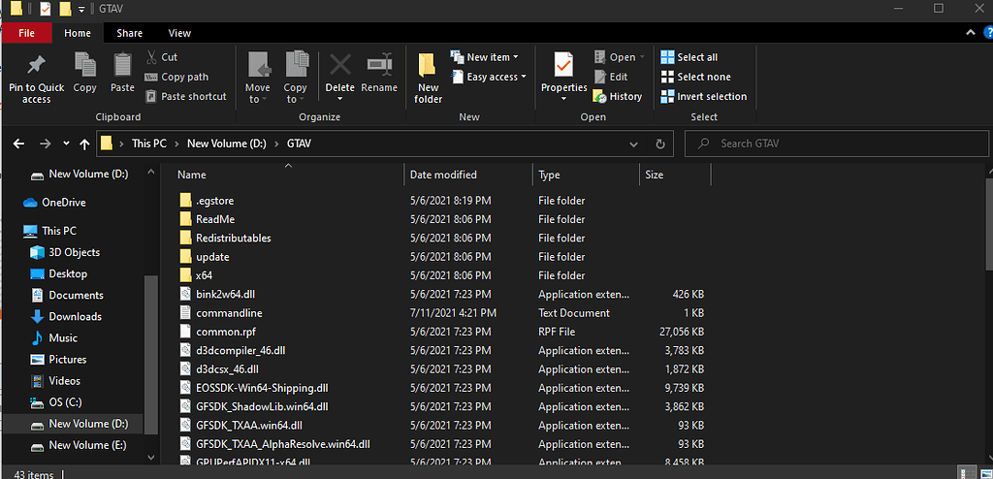Viewport: 993px width, 479px height.
Task: Click GTAV breadcrumb in address bar
Action: point(299,144)
